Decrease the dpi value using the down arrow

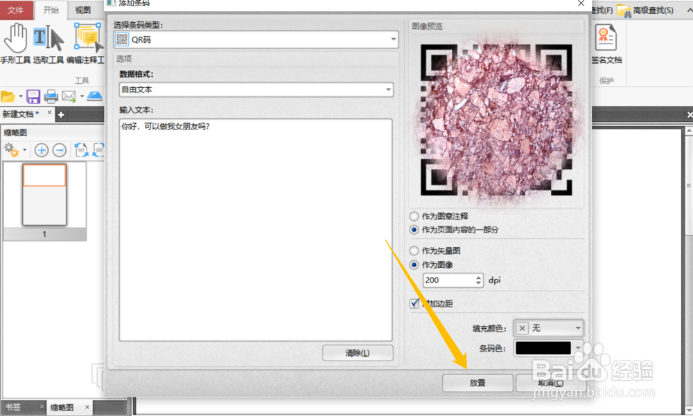point(478,283)
